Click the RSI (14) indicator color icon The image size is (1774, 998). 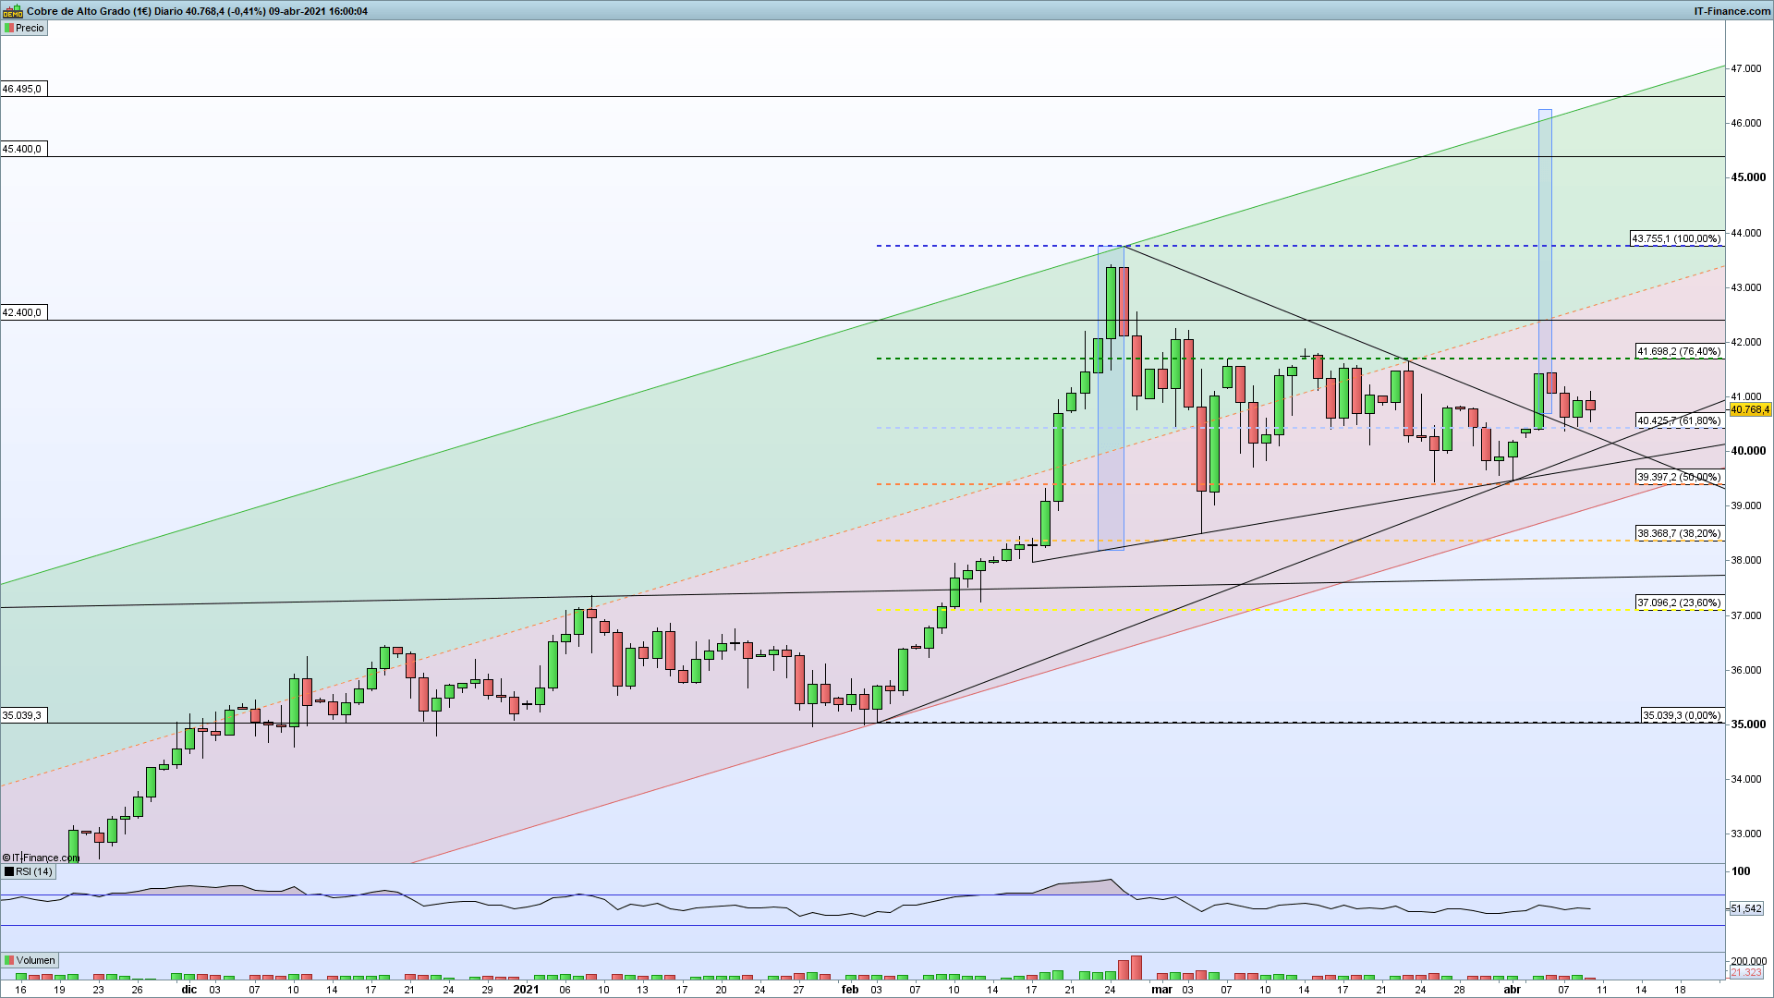(x=8, y=871)
